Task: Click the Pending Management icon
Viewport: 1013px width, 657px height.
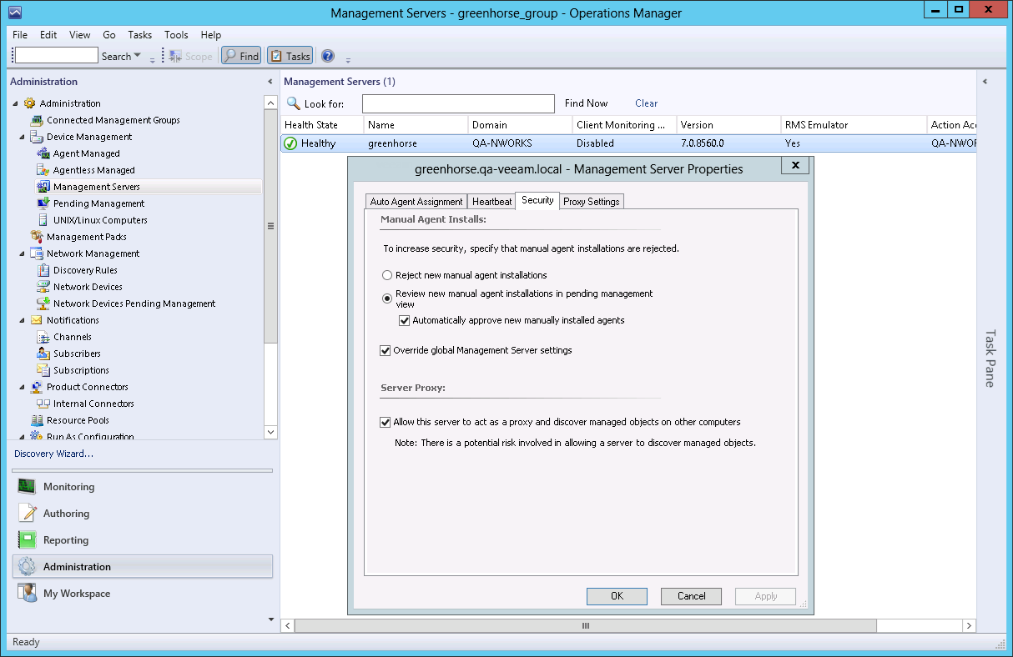Action: pyautogui.click(x=44, y=203)
